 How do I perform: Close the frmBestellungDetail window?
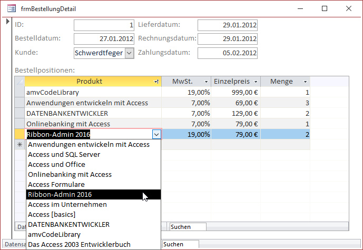click(349, 9)
